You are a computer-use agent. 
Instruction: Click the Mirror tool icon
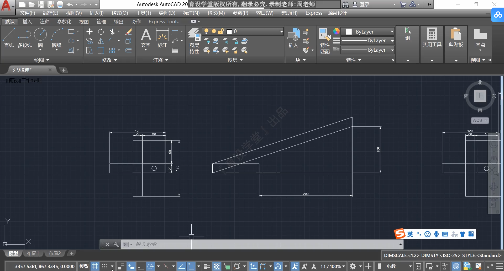tap(101, 41)
